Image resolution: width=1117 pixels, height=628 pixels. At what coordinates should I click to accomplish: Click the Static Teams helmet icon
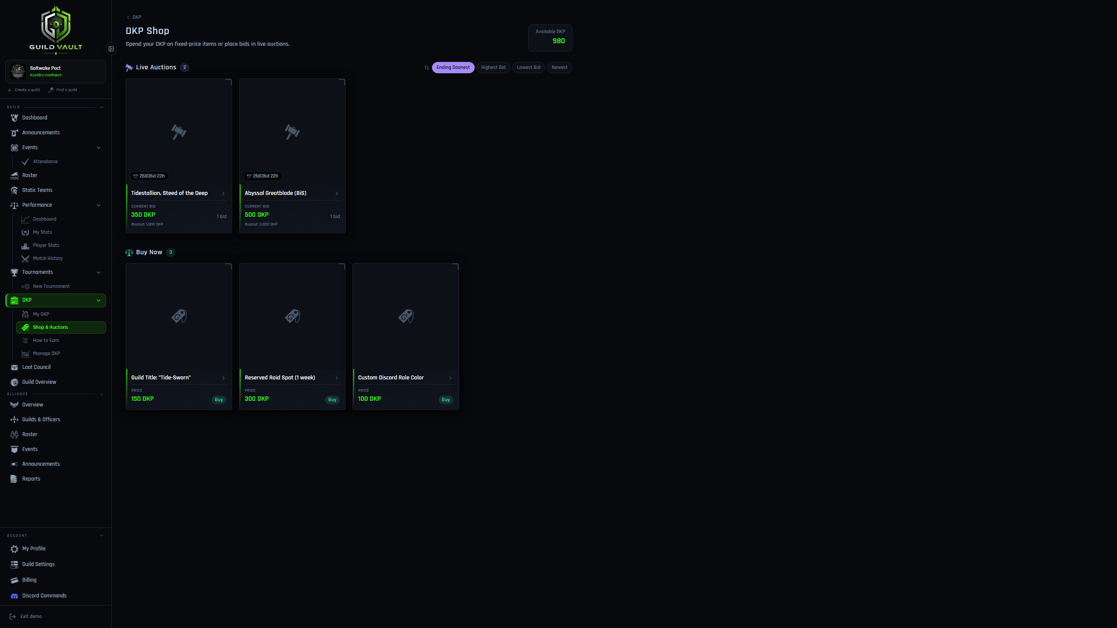[14, 190]
